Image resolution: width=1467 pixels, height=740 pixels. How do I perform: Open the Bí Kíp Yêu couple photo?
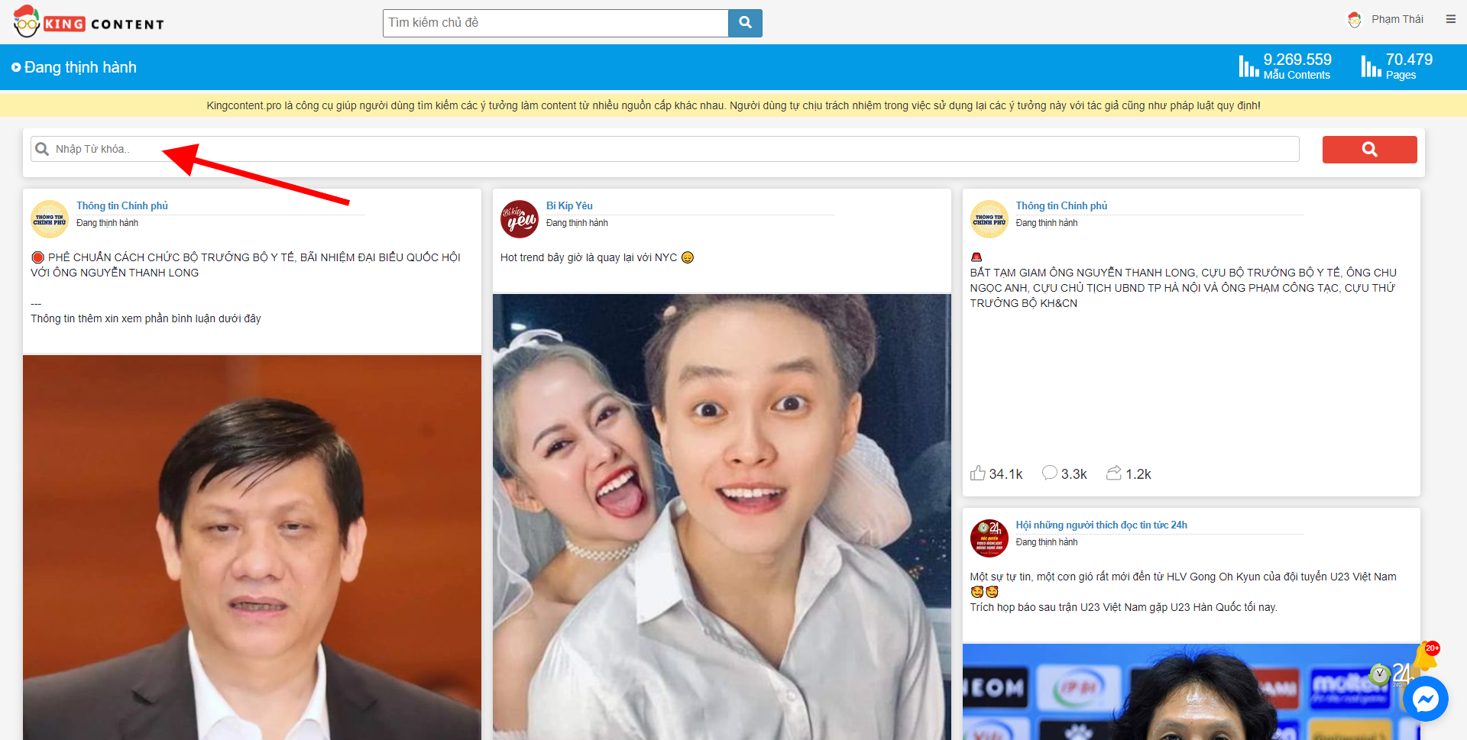coord(722,517)
